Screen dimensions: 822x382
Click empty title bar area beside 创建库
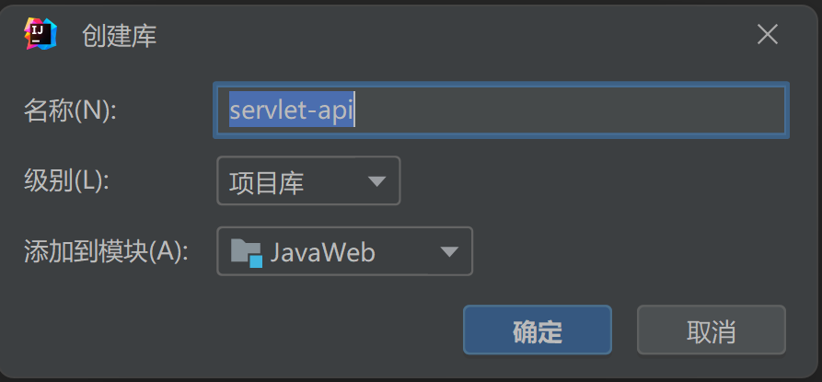pos(460,35)
